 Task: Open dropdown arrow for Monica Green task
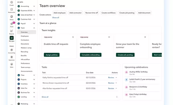point(116,83)
